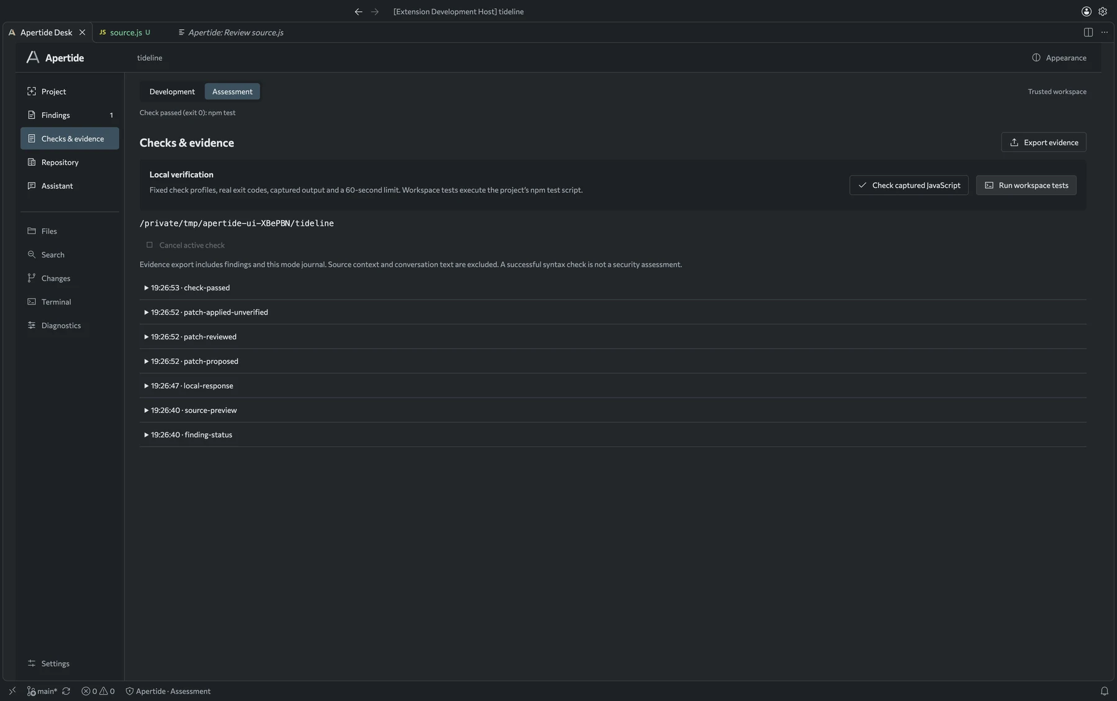Expand the source-preview journal entry

point(613,410)
